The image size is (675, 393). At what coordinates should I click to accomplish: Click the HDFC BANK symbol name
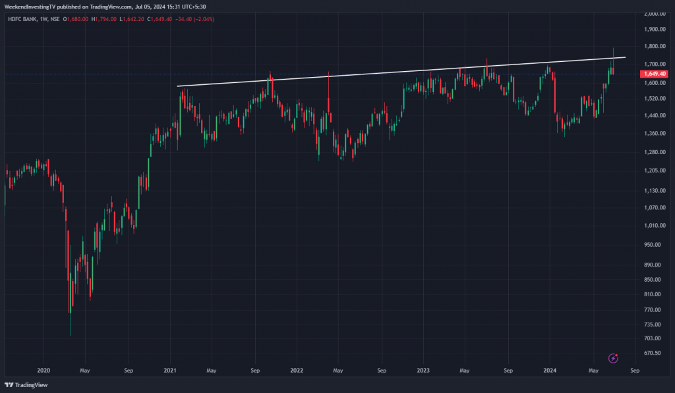point(22,19)
